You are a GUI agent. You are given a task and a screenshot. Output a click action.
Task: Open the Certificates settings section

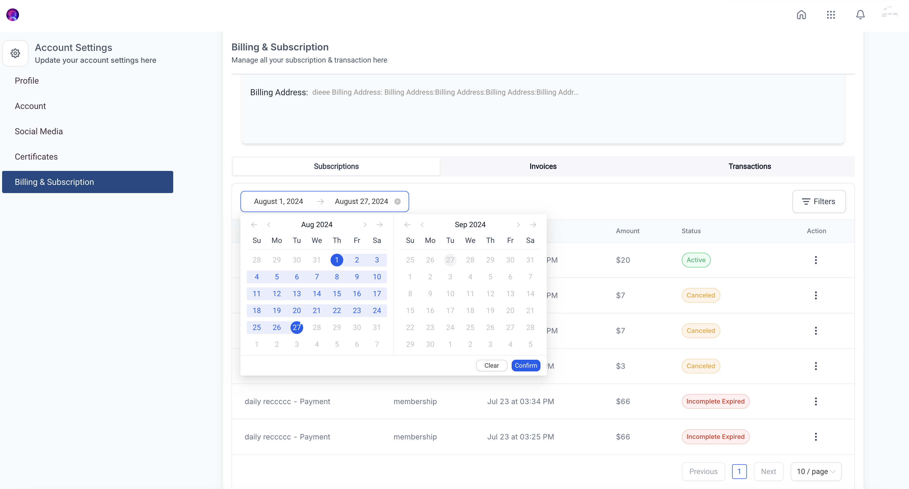coord(36,157)
